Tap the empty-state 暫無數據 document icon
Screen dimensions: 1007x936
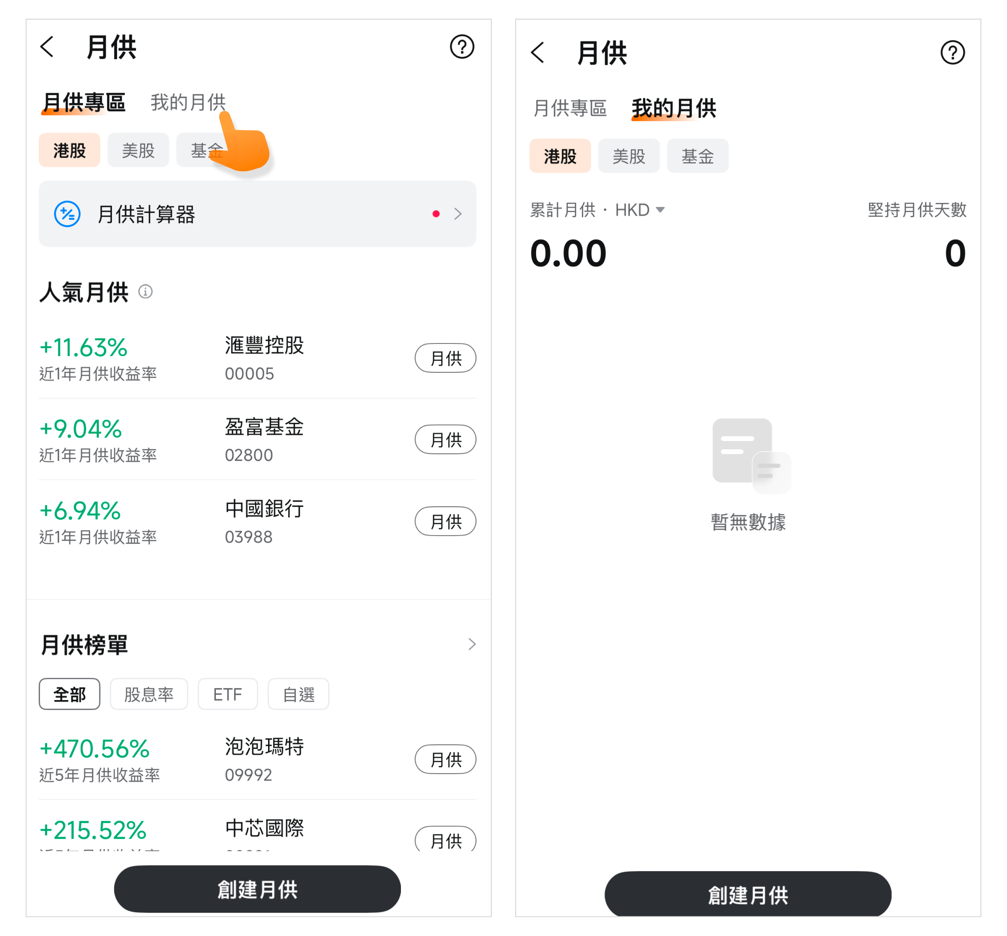751,455
